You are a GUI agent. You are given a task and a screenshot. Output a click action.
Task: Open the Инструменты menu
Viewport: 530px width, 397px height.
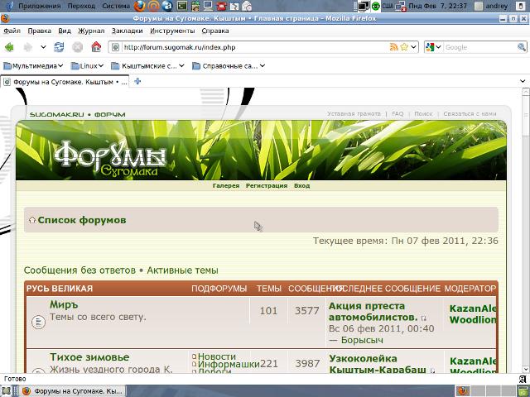tap(172, 31)
